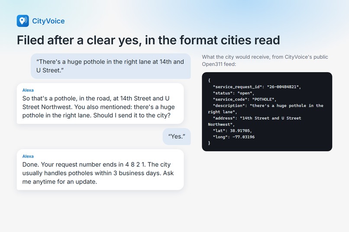Image resolution: width=349 pixels, height=232 pixels.
Task: Click the service_code value "POTHOLE"
Action: 263,99
